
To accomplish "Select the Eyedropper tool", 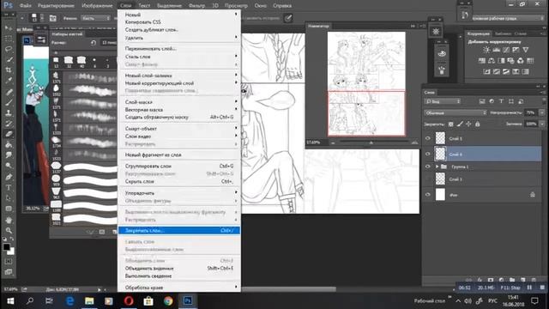I will tap(9, 80).
